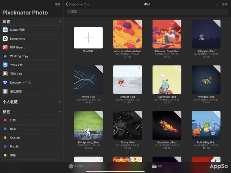This screenshot has width=231, height=173.
Task: Open Yoink文件 location icon
Action: point(5,65)
